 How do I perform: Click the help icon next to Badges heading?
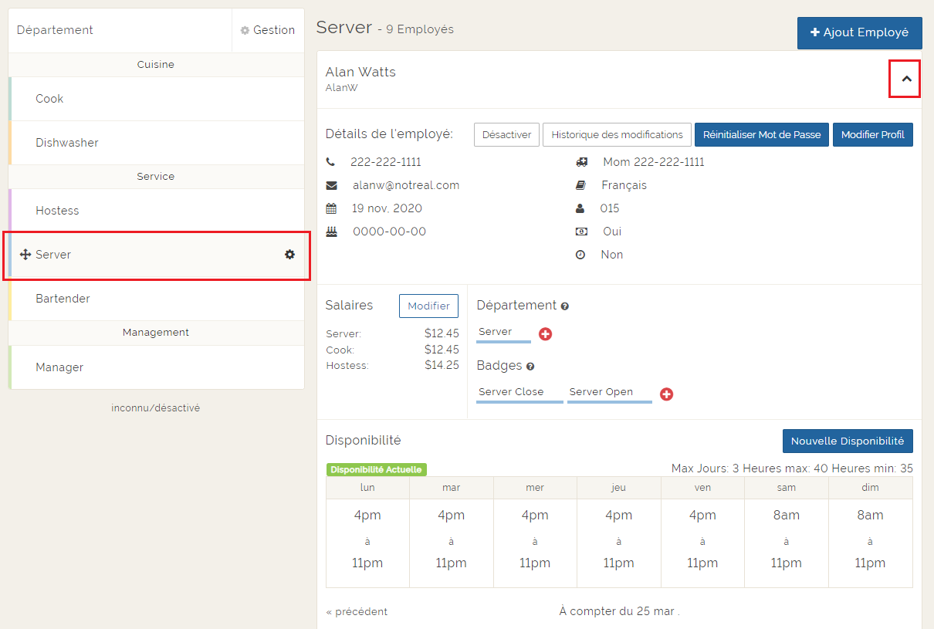[x=530, y=367]
